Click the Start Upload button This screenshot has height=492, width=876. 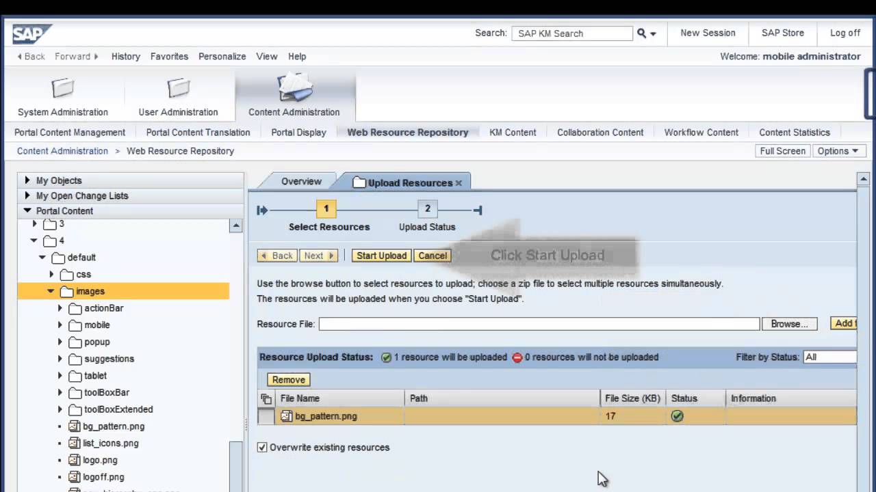381,255
